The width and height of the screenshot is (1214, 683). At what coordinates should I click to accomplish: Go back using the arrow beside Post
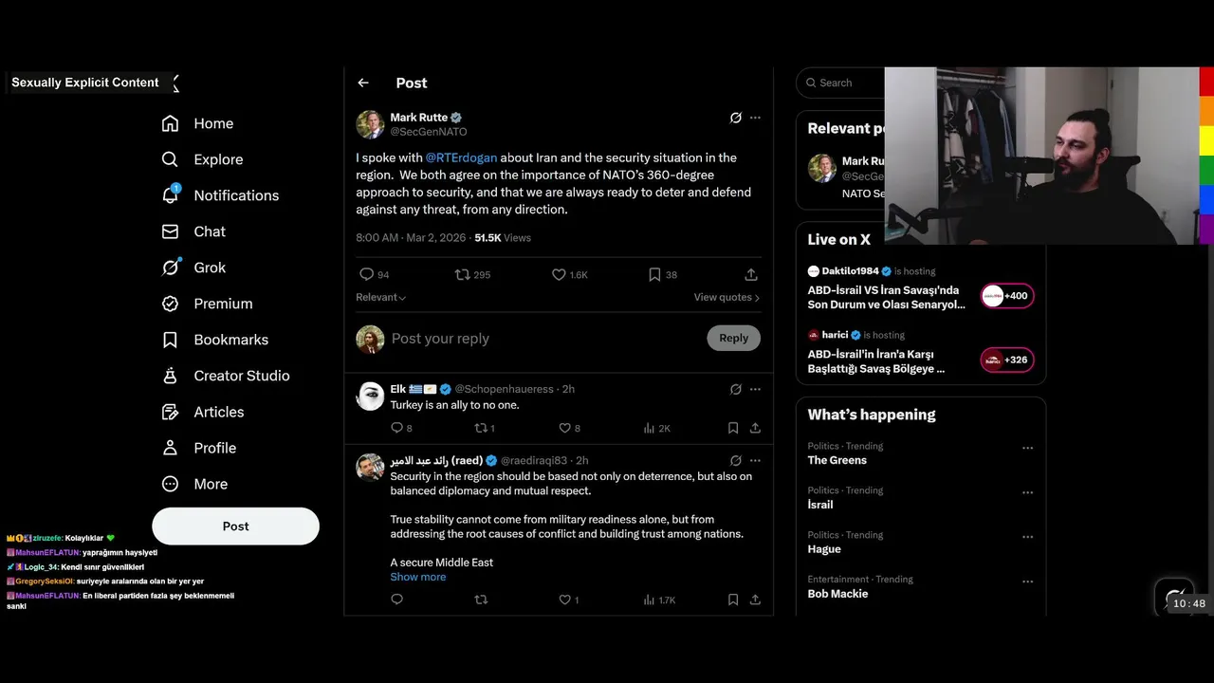click(x=363, y=83)
